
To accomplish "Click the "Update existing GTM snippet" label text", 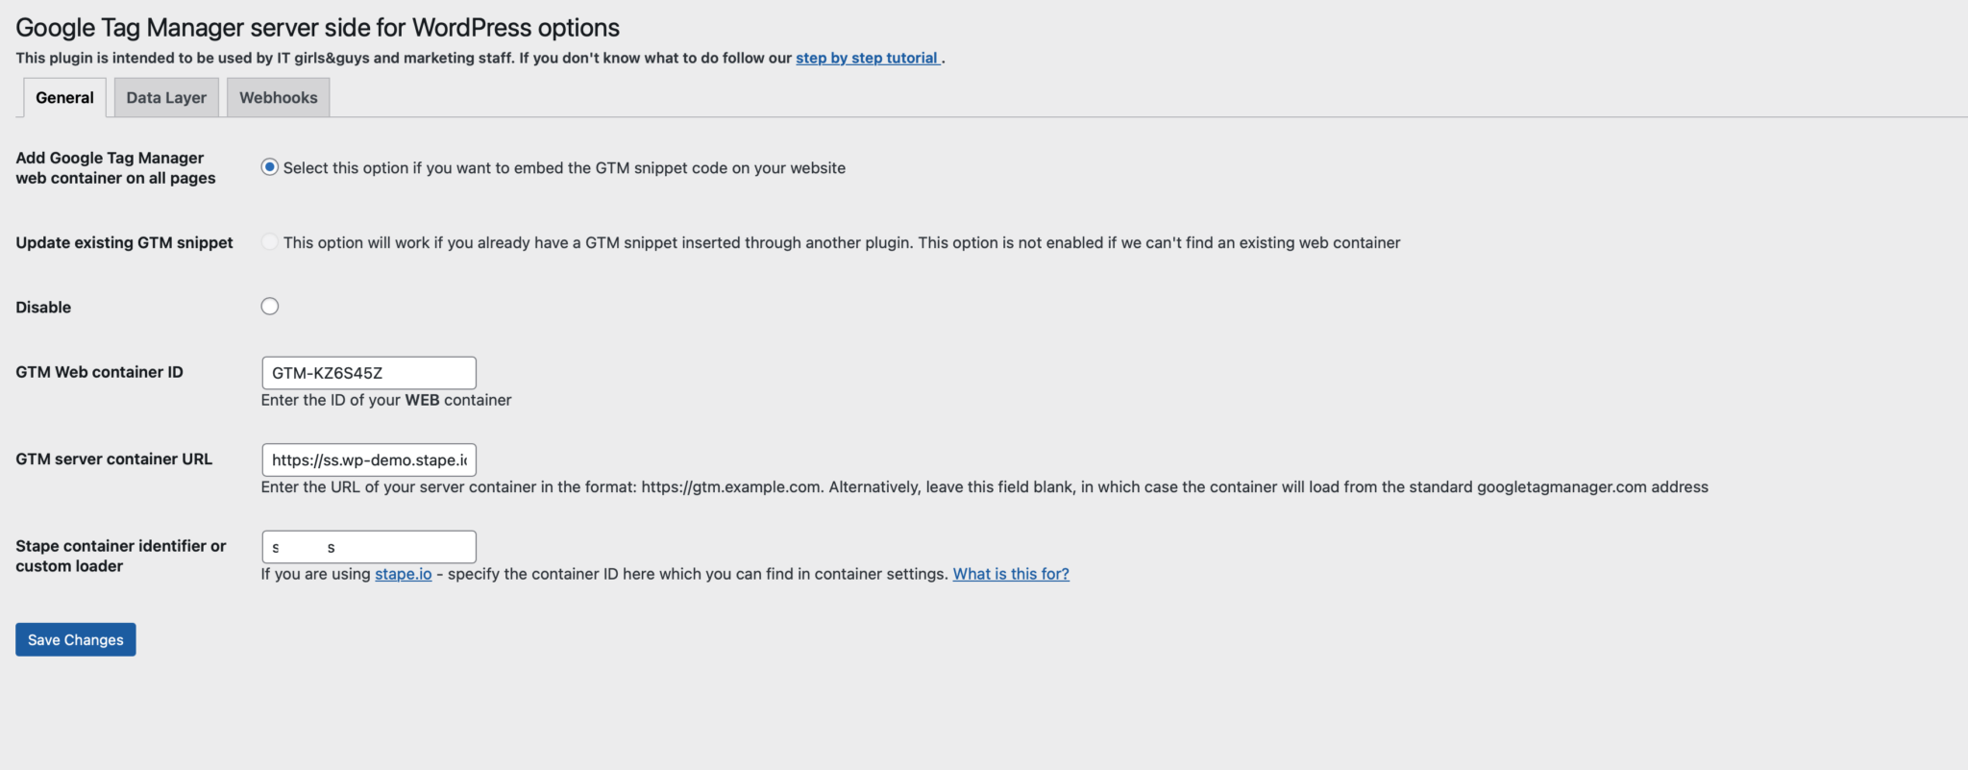I will (x=124, y=242).
